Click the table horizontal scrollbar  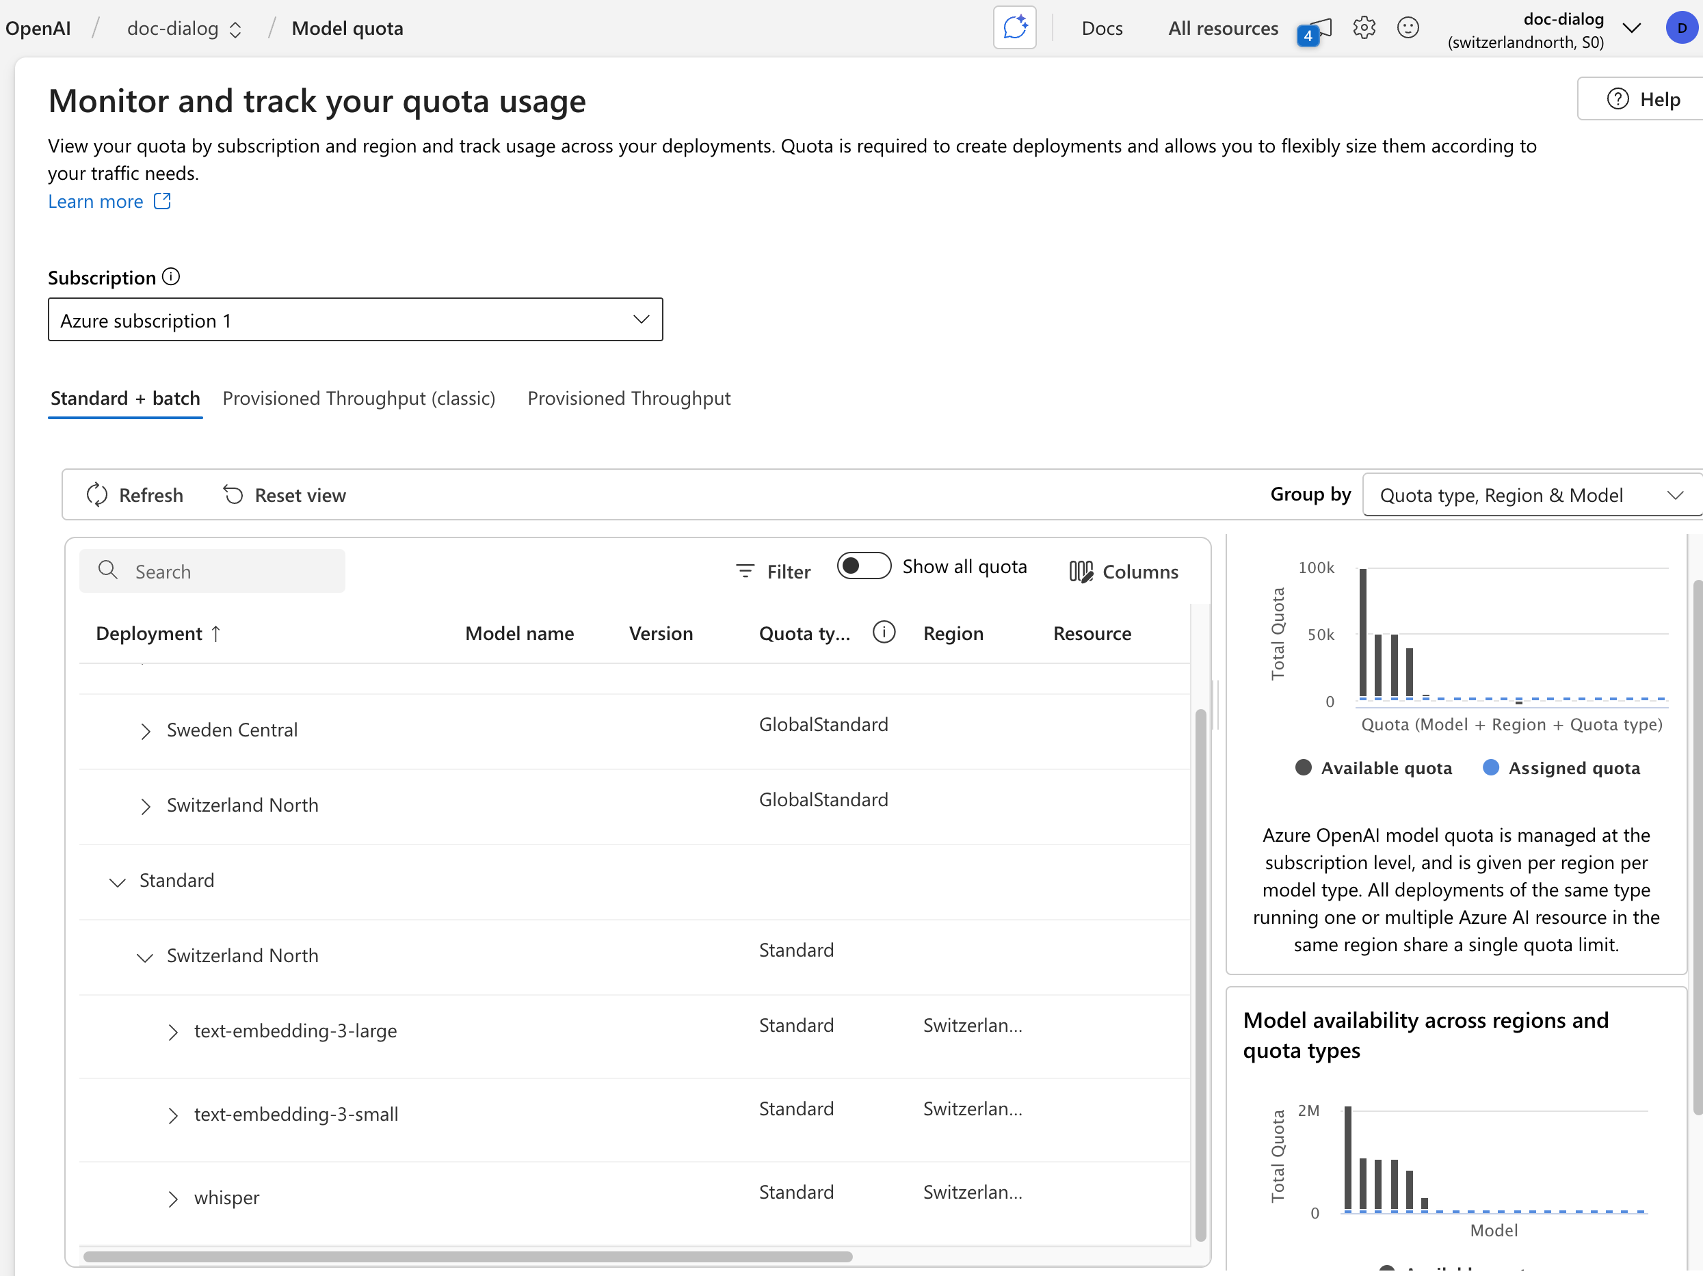(x=467, y=1256)
